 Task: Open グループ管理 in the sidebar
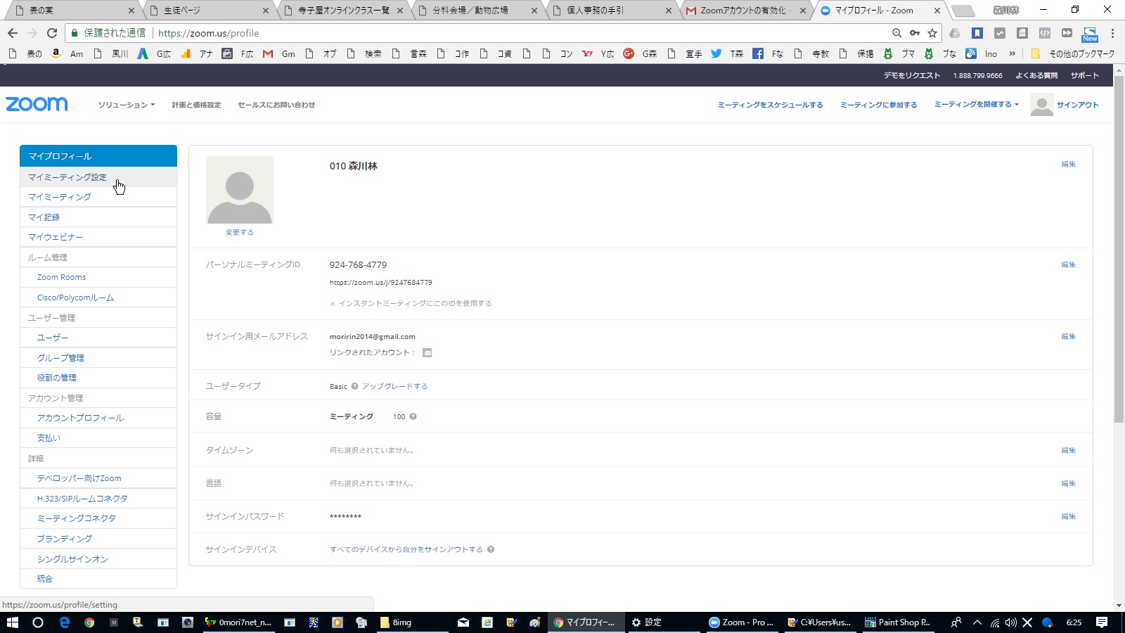pyautogui.click(x=98, y=358)
